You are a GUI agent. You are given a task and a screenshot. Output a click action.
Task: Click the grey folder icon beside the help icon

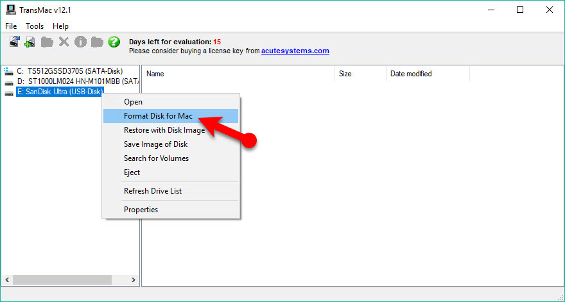tap(97, 42)
